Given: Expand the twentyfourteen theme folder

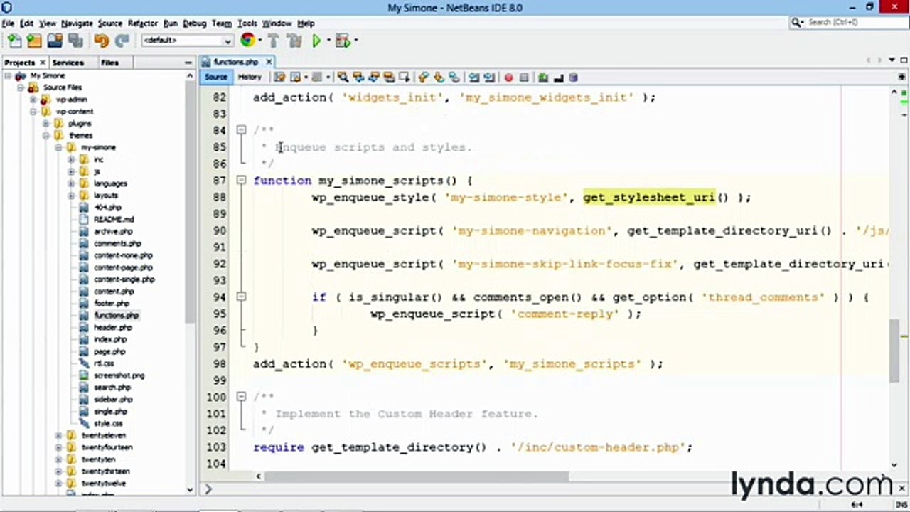Looking at the screenshot, I should click(58, 447).
